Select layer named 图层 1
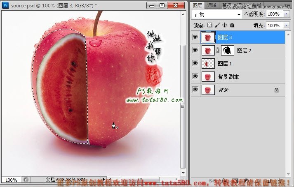Screen dimensions: 294x187 pos(225,64)
